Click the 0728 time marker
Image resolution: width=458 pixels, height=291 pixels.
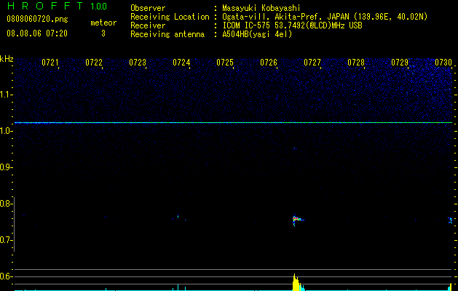click(x=356, y=63)
